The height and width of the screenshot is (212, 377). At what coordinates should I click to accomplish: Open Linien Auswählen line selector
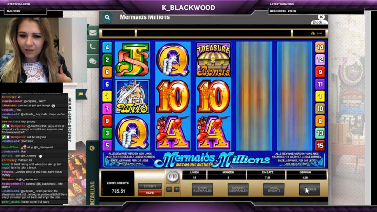pos(203,189)
